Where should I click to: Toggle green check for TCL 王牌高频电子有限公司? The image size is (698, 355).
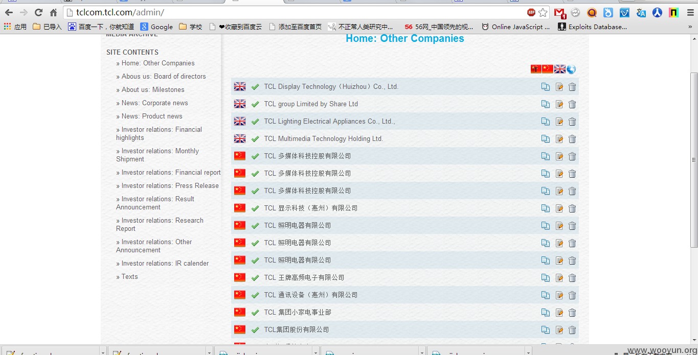(x=255, y=278)
